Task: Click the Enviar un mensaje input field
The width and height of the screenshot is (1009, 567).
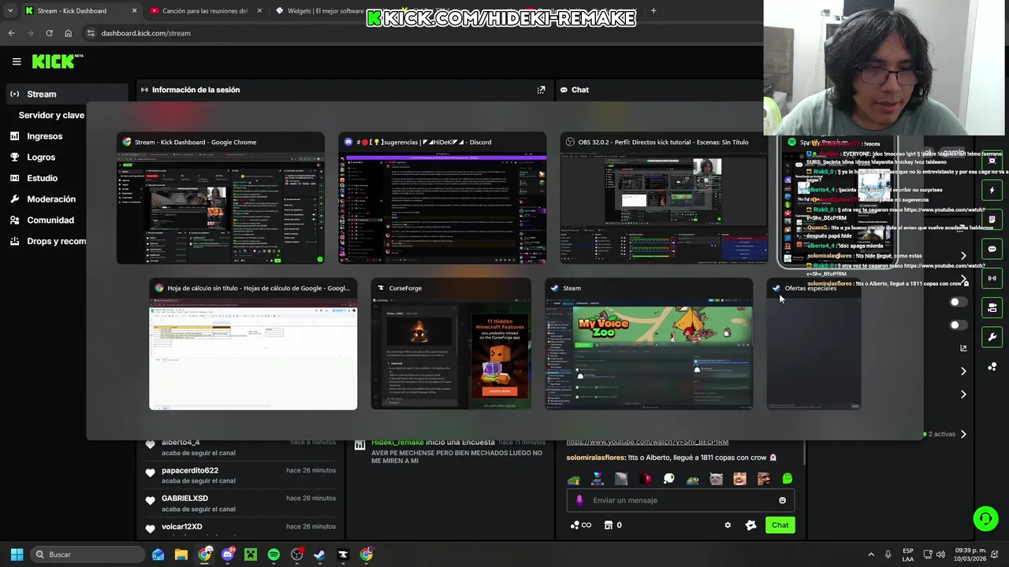Action: coord(679,500)
